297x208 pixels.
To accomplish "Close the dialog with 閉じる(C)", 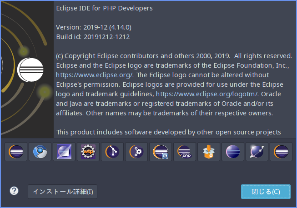I will (266, 192).
